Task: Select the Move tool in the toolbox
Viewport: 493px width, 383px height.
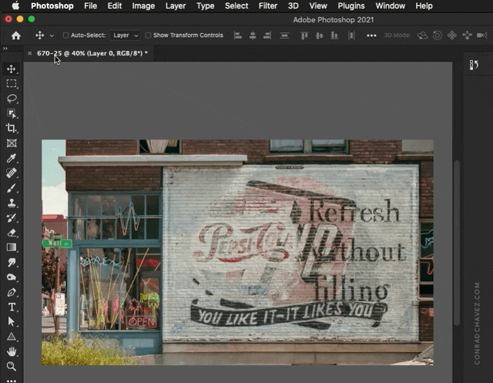Action: click(x=12, y=69)
